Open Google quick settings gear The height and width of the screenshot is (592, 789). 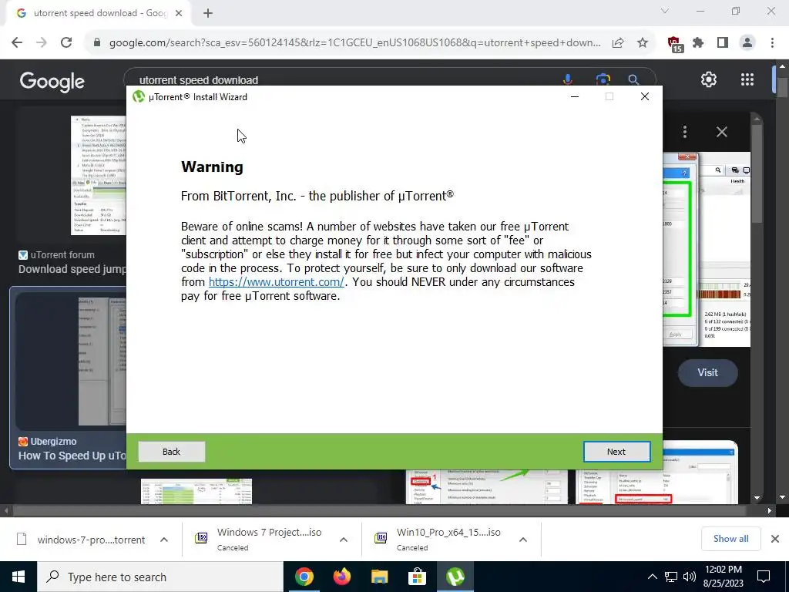(x=709, y=79)
